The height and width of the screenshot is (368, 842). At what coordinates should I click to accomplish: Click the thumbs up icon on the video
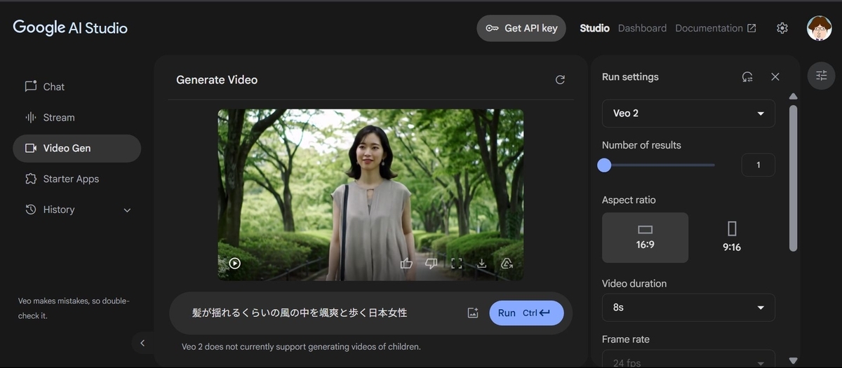pyautogui.click(x=406, y=264)
